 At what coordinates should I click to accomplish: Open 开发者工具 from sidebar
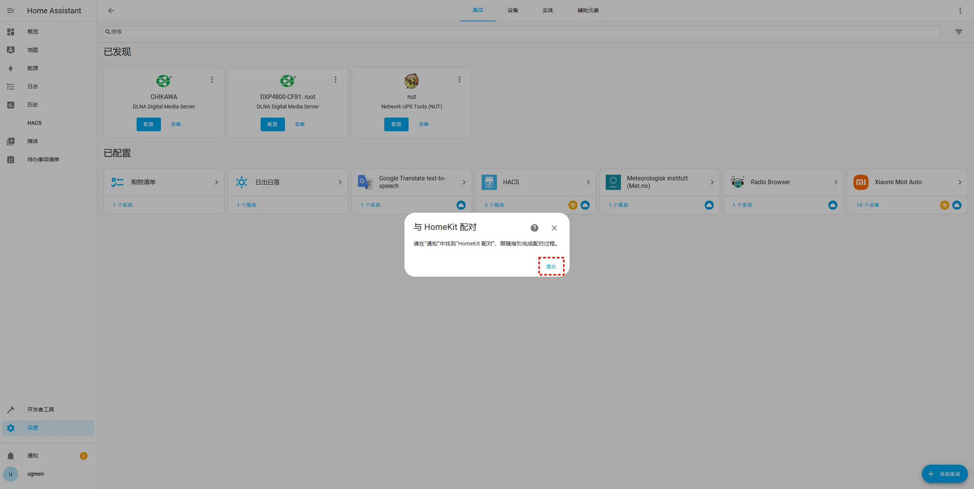pyautogui.click(x=40, y=409)
